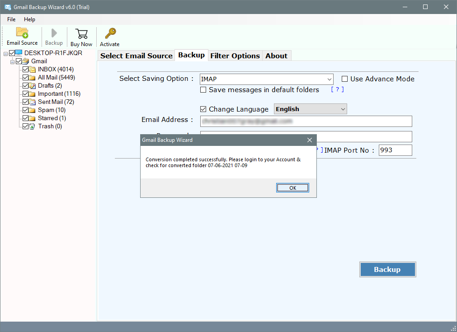Open the Select Saving Option IMAP dropdown

[x=266, y=79]
